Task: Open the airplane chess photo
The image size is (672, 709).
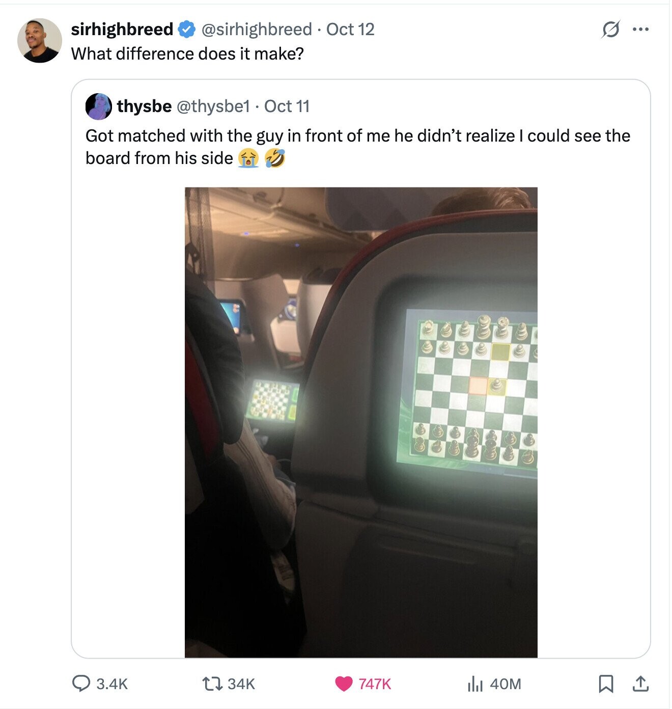Action: 361,422
